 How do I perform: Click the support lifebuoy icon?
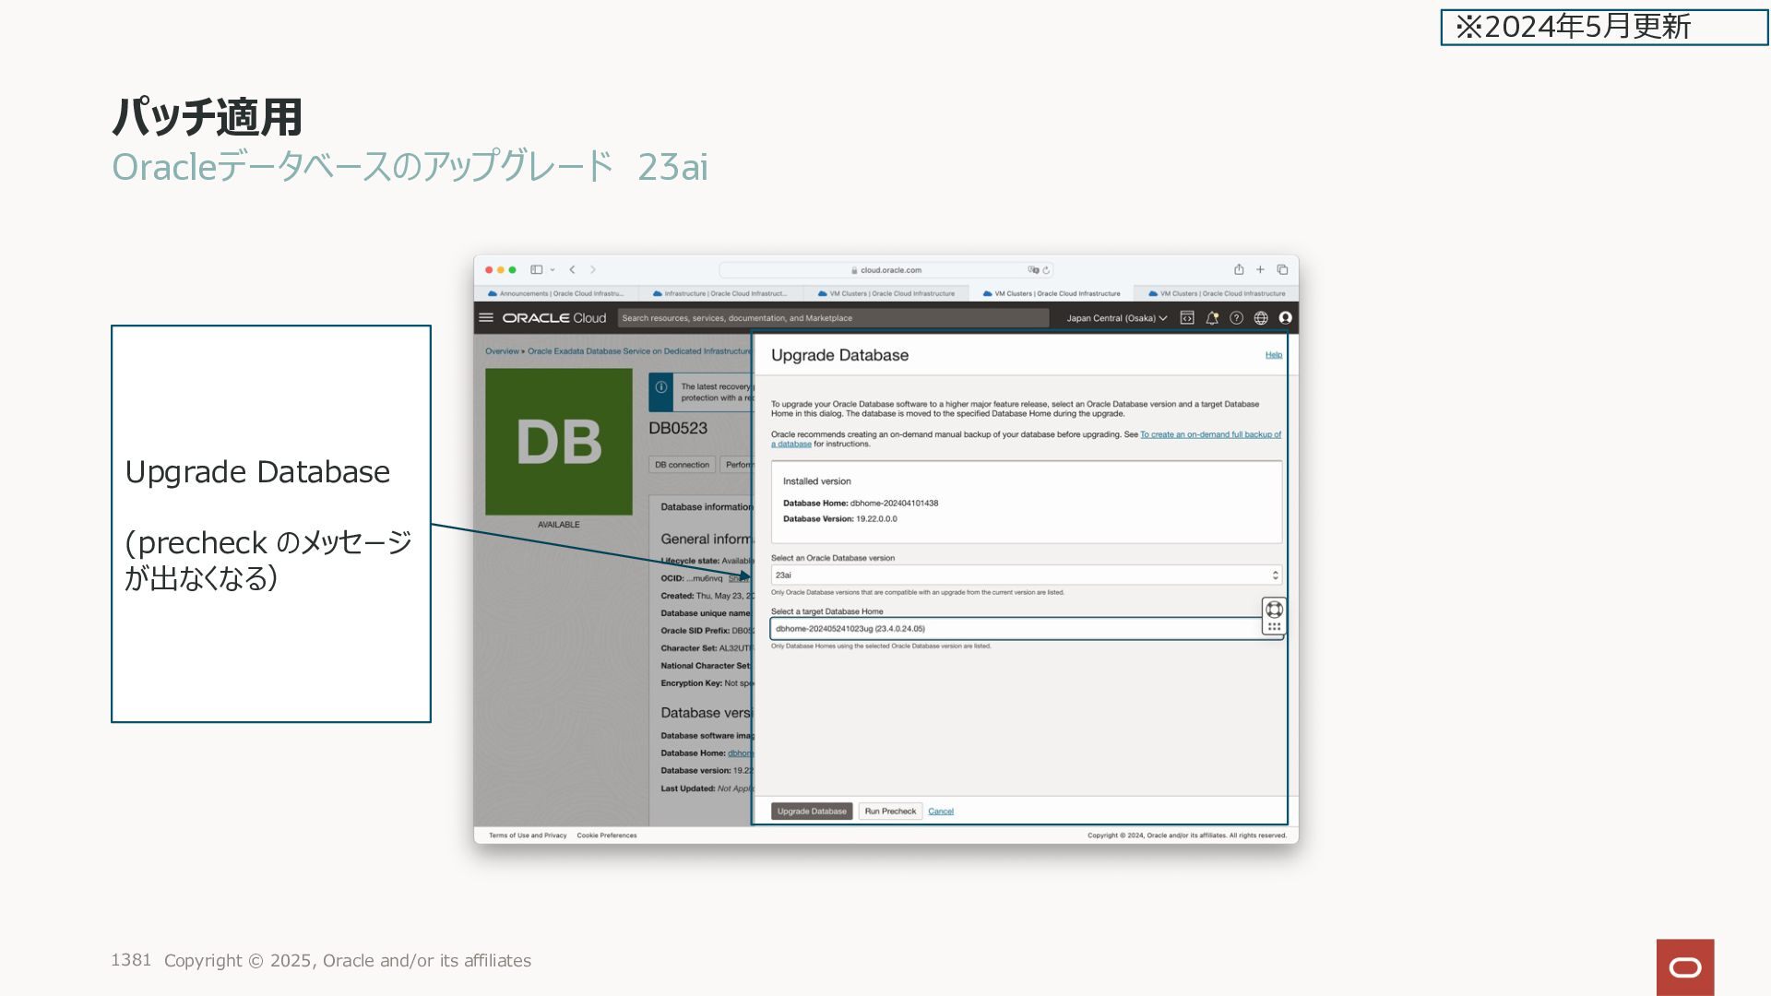coord(1274,609)
